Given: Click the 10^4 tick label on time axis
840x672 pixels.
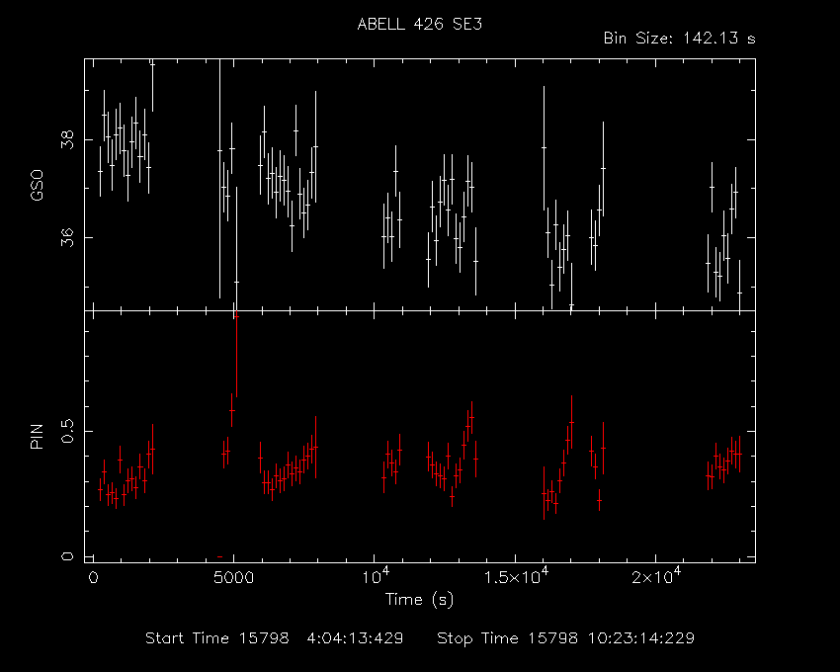Looking at the screenshot, I should click(376, 576).
